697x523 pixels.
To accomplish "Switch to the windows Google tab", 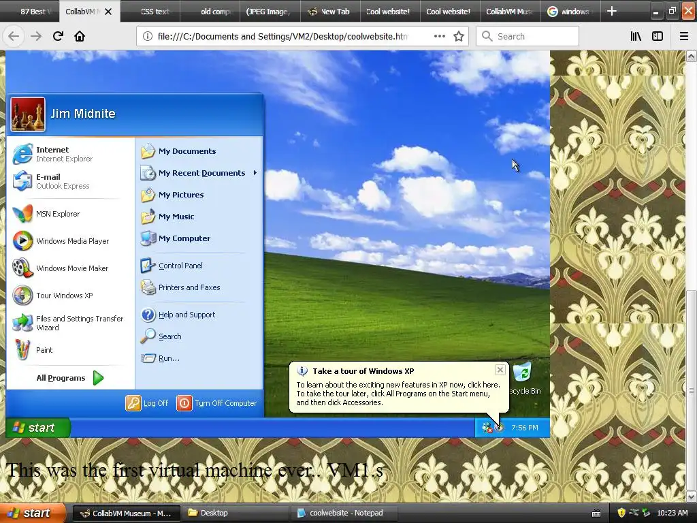I will 570,12.
